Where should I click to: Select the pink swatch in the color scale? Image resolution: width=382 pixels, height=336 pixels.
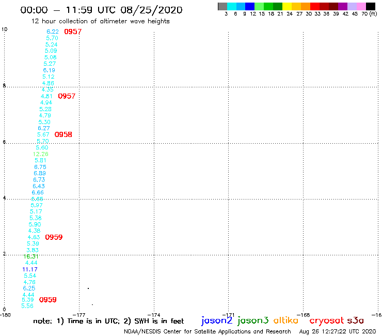(361, 6)
